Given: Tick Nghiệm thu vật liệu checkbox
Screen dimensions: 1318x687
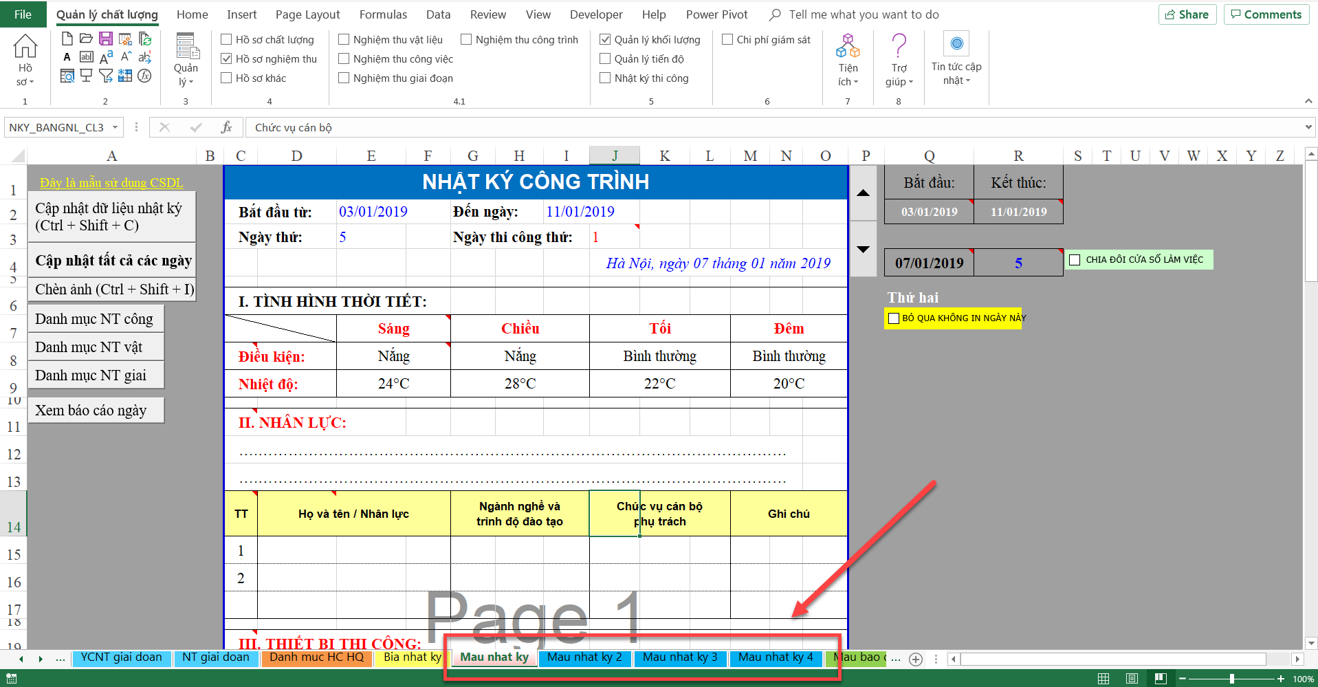Looking at the screenshot, I should 344,40.
